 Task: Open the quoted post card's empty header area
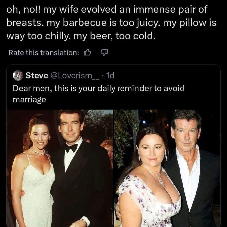166,75
